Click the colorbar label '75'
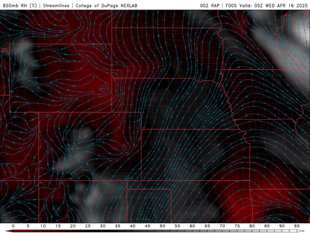Viewport: 310px width, 233px height. pyautogui.click(x=237, y=226)
